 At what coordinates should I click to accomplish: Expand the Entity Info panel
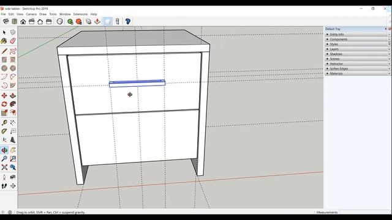point(358,34)
